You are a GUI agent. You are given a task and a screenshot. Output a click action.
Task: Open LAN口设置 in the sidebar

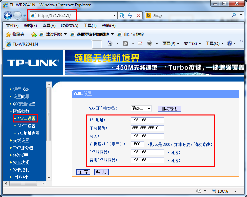26,126
